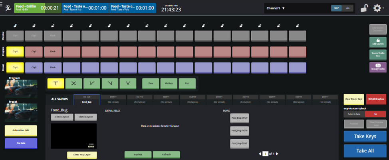
Task: Set graphics playback to Hot
Action: (375, 114)
